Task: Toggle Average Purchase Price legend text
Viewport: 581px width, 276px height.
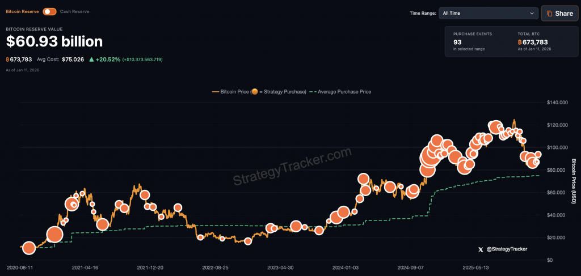Action: point(344,91)
